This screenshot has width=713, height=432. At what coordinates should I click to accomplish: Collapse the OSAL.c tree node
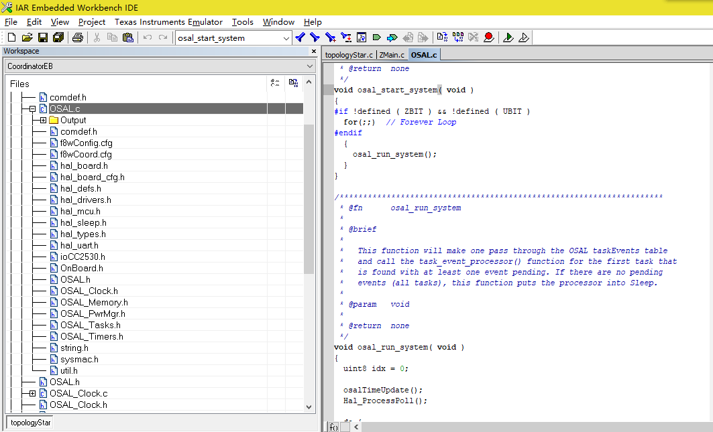(32, 109)
